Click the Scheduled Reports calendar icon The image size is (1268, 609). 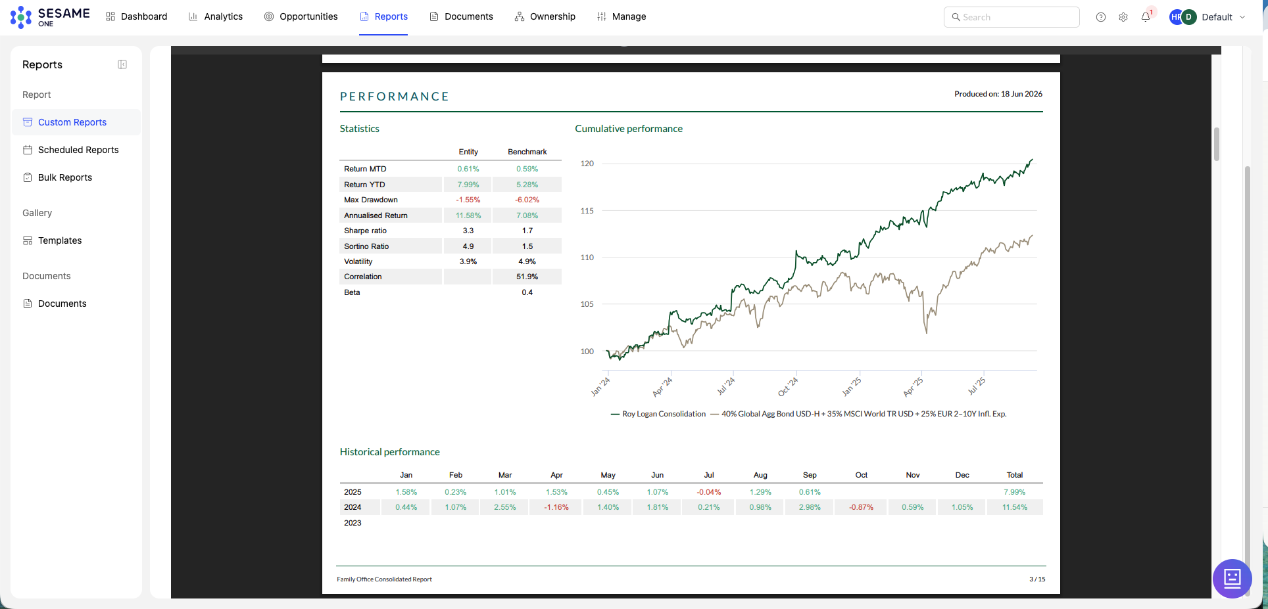(28, 150)
